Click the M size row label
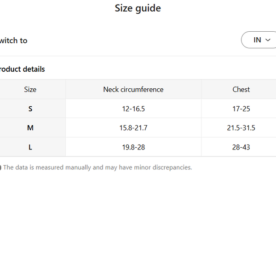Screen dimensions: 276x276 point(30,127)
